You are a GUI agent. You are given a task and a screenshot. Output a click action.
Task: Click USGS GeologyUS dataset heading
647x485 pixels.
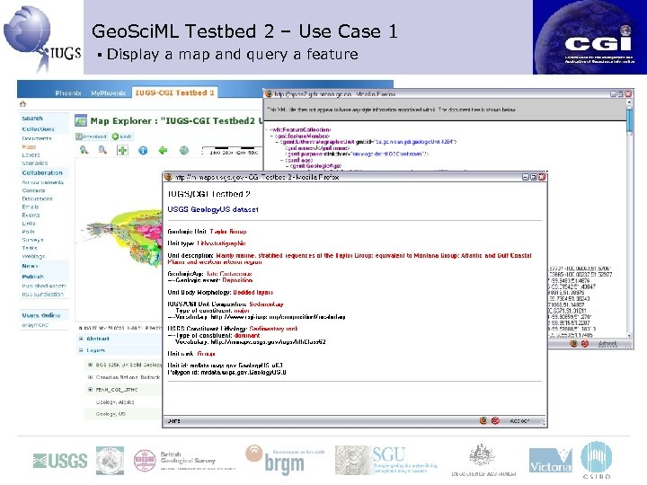(x=213, y=209)
